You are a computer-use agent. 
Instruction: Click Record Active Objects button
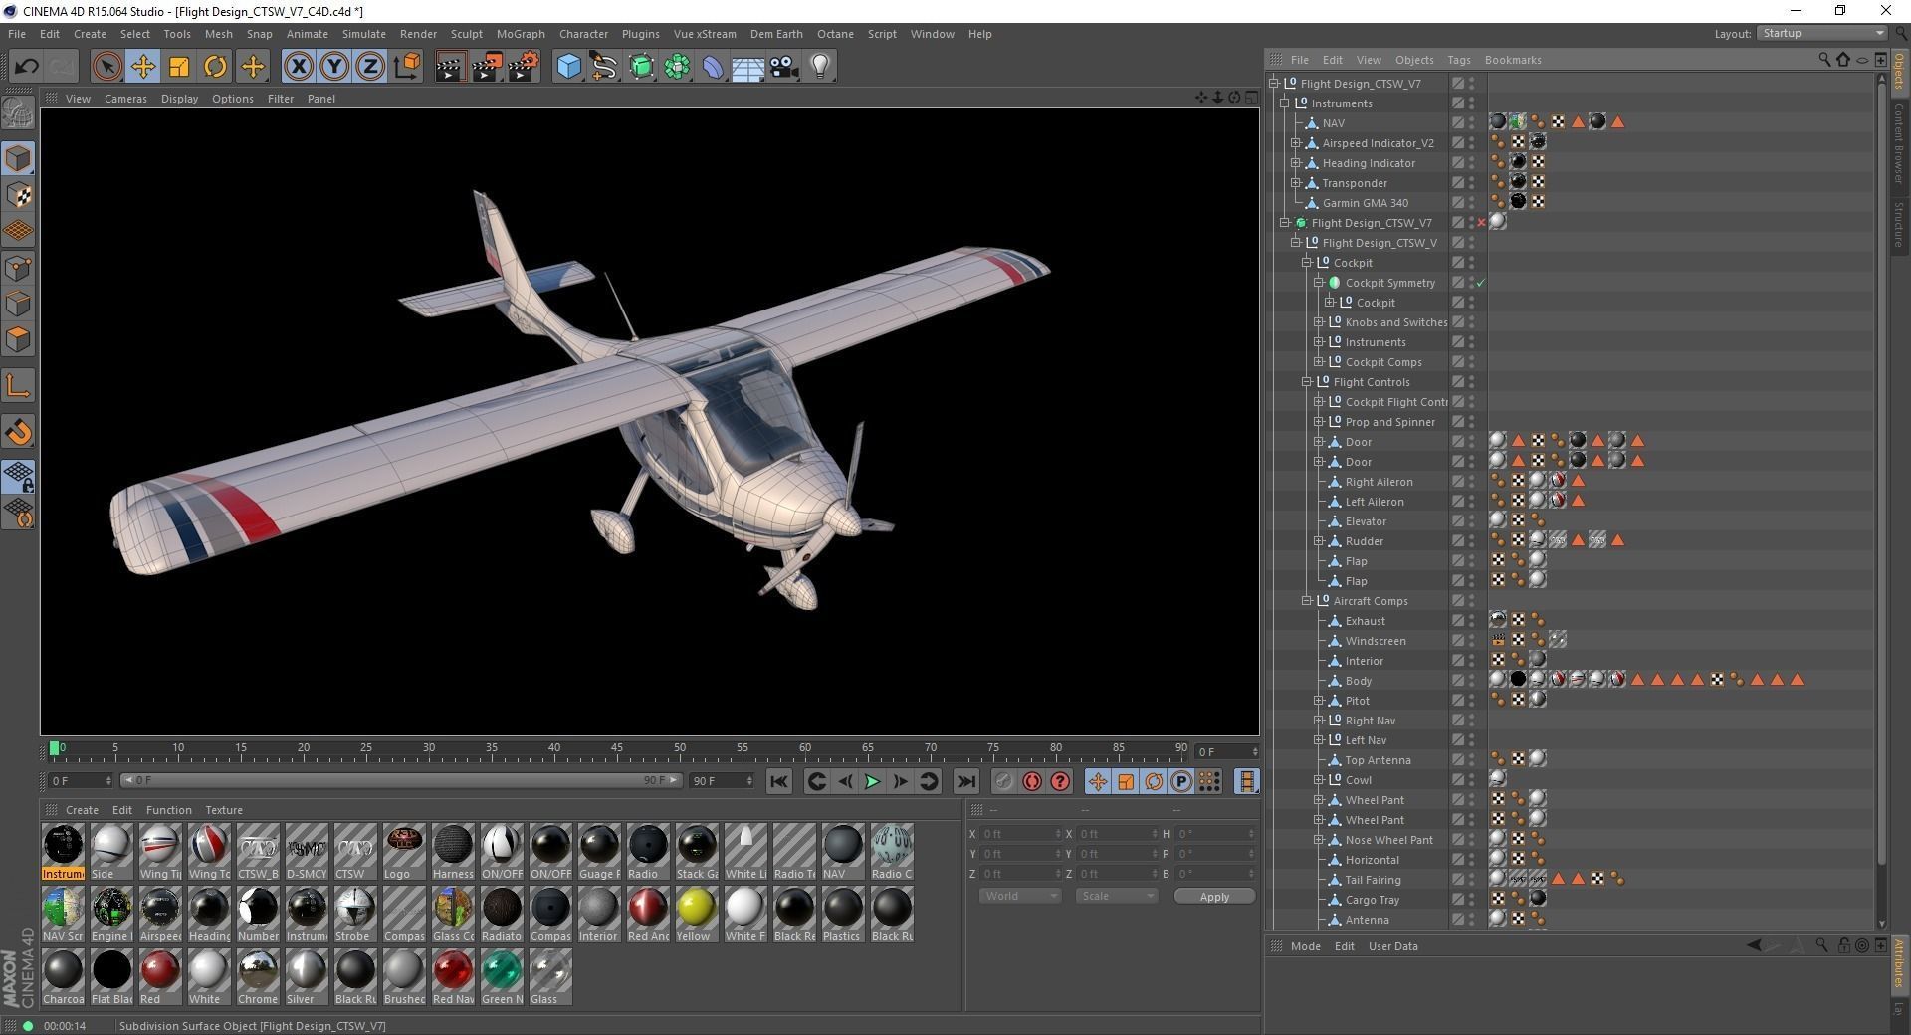click(x=1003, y=781)
